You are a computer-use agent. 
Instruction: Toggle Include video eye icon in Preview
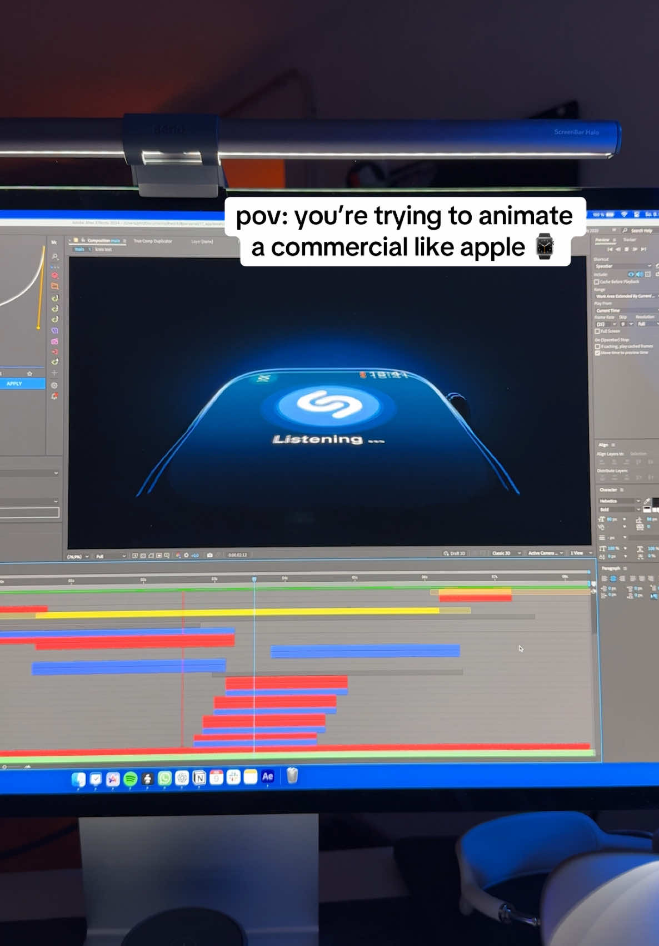(631, 274)
